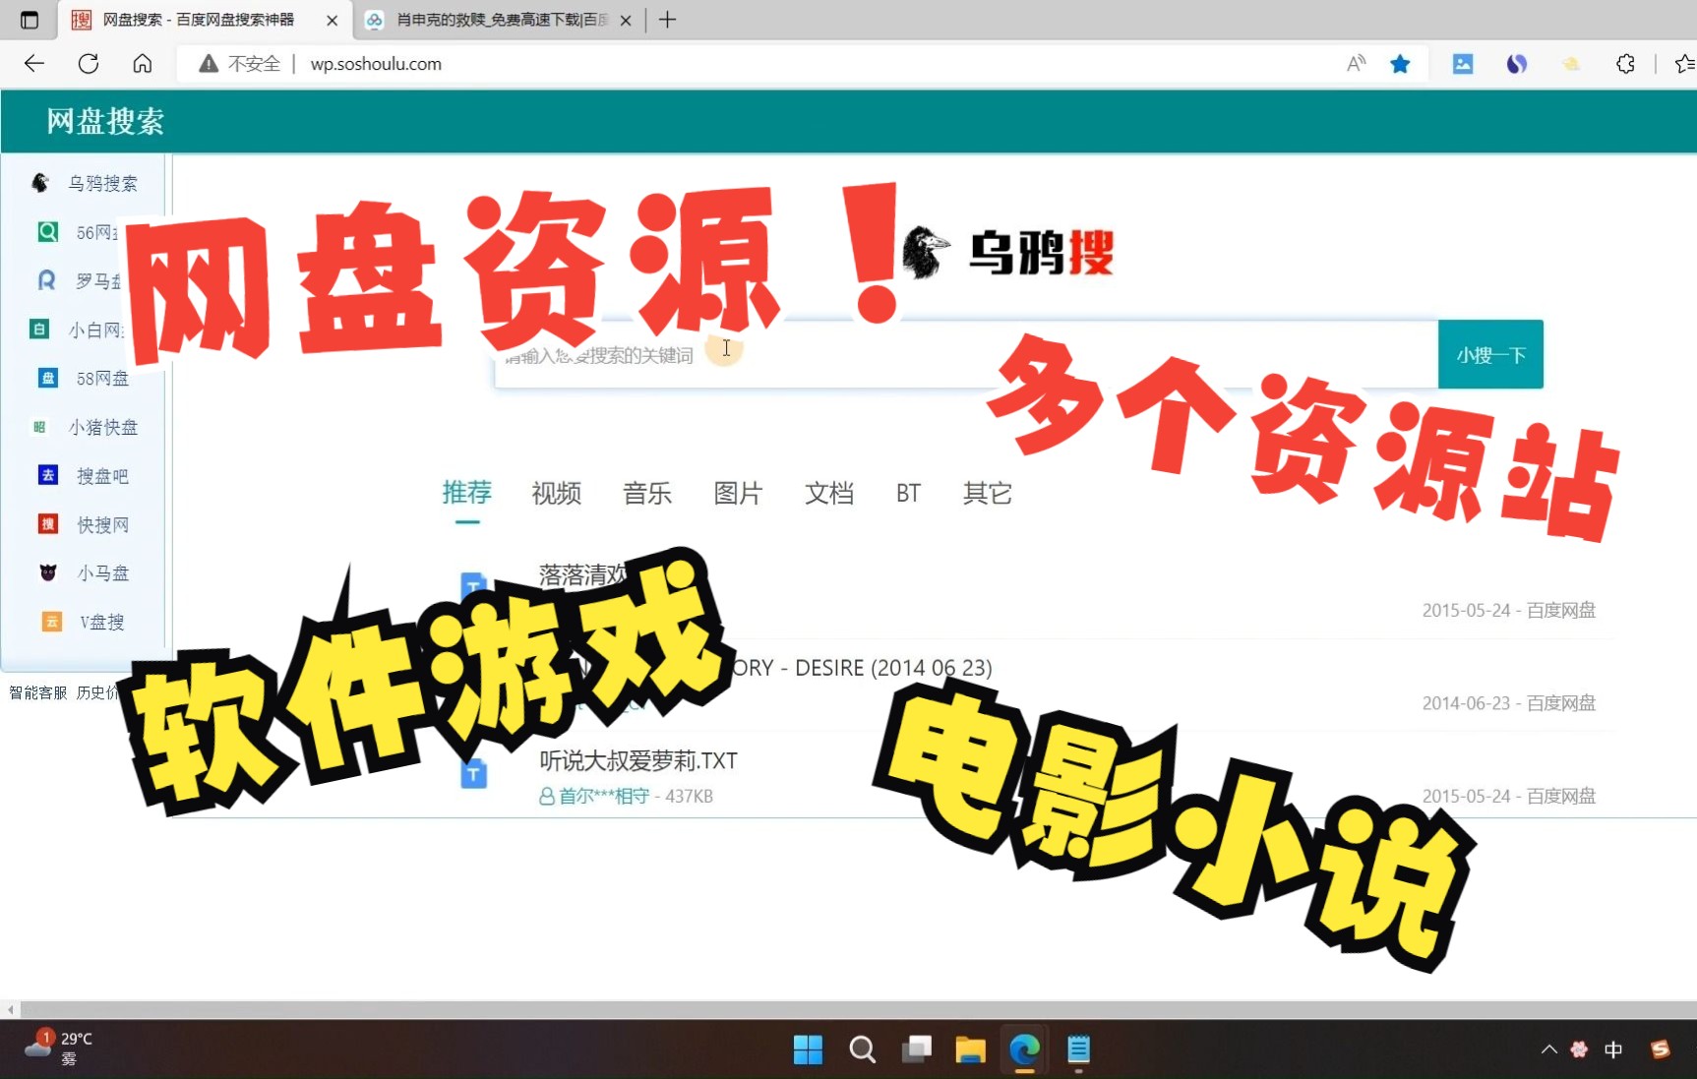This screenshot has height=1079, width=1697.
Task: Open the browser home page
Action: (143, 64)
